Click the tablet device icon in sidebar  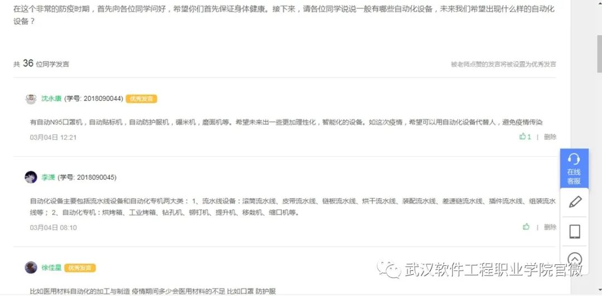coord(574,231)
